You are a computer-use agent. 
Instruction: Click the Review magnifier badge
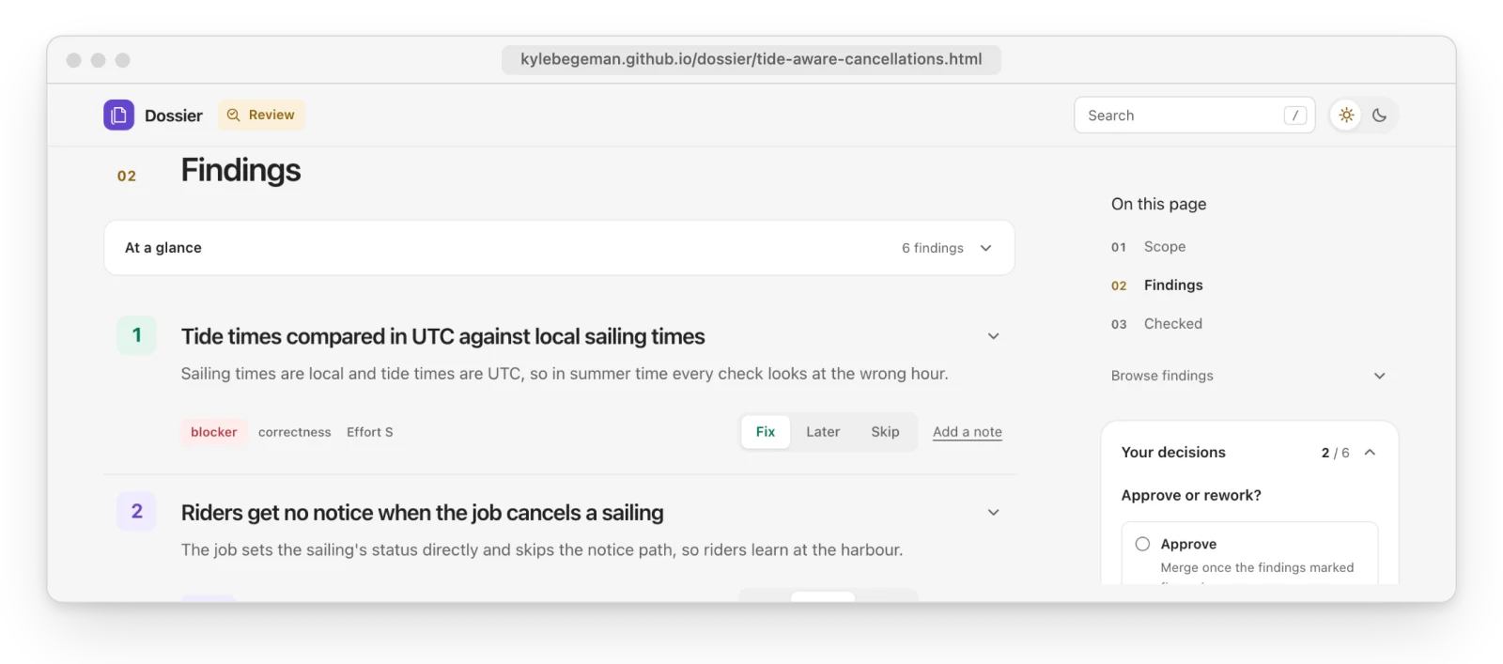click(x=261, y=115)
